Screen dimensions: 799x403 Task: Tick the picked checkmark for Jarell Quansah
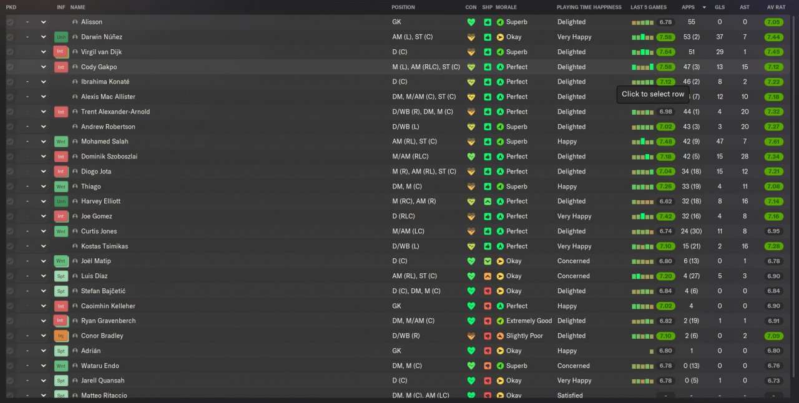(x=10, y=381)
